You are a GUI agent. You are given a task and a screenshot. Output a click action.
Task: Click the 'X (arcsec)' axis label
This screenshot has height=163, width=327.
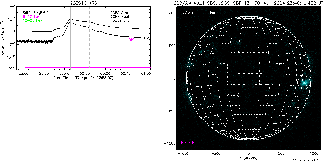(249, 157)
